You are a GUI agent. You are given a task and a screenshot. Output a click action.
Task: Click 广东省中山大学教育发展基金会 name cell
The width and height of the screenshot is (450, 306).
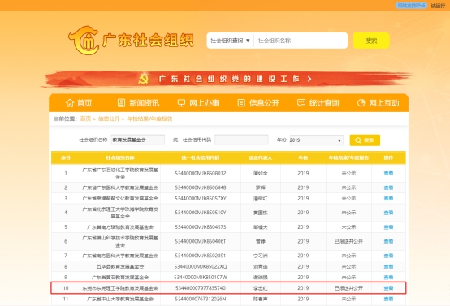[x=120, y=299]
